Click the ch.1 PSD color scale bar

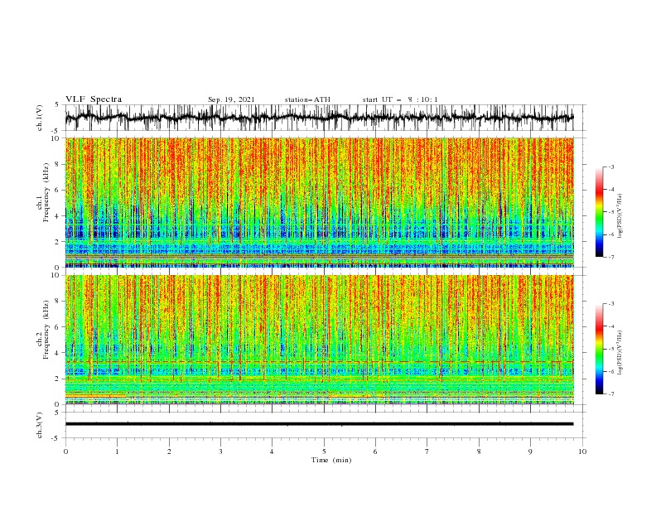pyautogui.click(x=599, y=212)
